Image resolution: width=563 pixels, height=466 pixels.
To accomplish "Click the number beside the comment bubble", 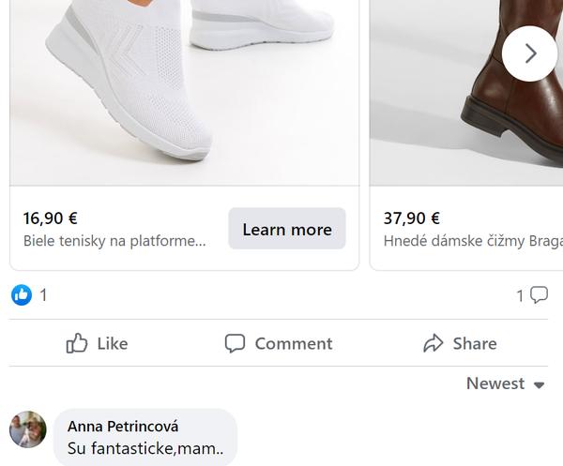I will [520, 296].
